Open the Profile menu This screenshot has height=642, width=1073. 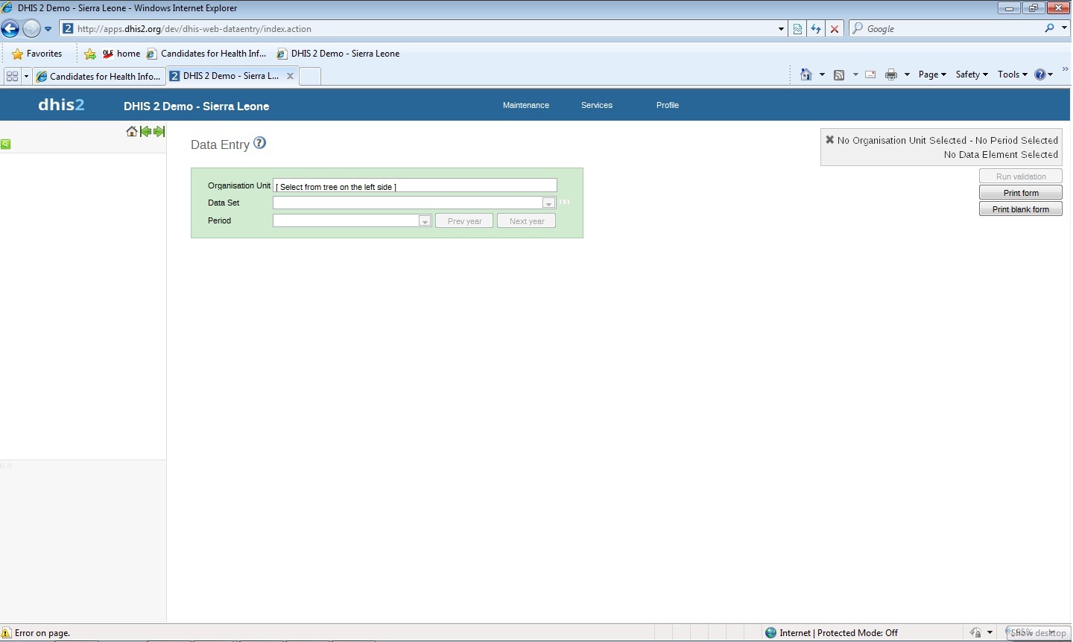click(x=668, y=105)
